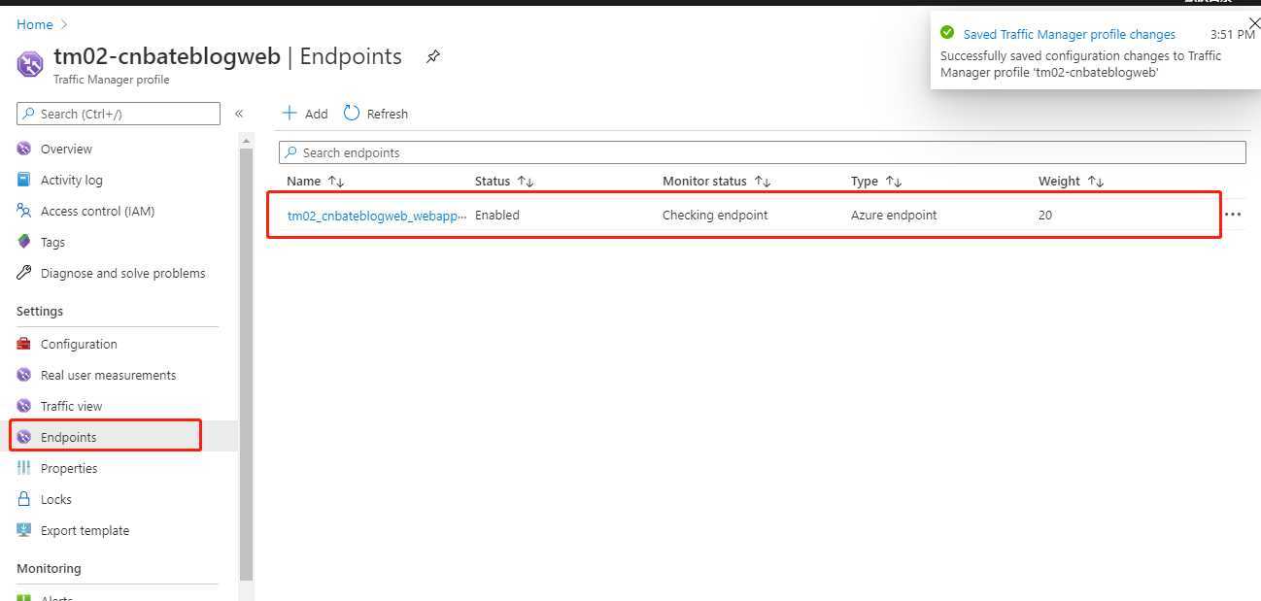
Task: Click the Checking endpoint monitor status
Action: coord(715,216)
